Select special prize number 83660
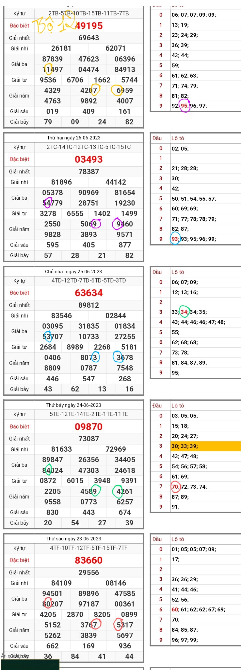The image size is (241, 670). click(89, 560)
